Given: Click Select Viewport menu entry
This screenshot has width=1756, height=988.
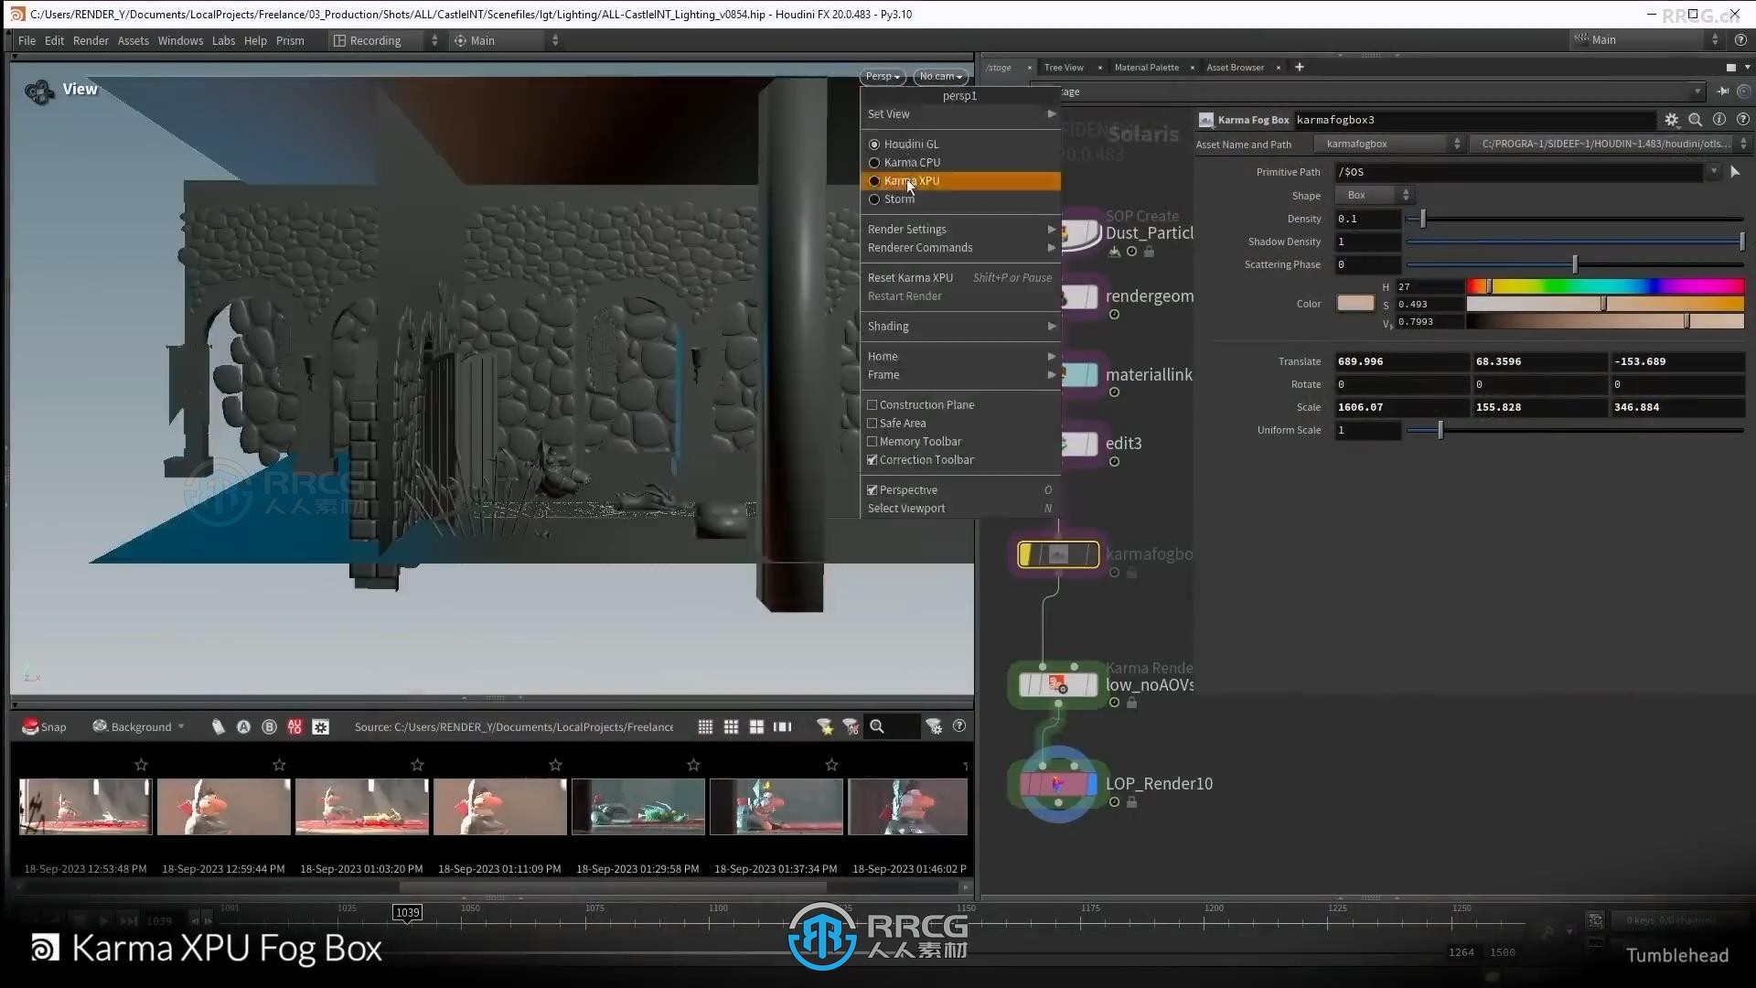Looking at the screenshot, I should tap(960, 509).
